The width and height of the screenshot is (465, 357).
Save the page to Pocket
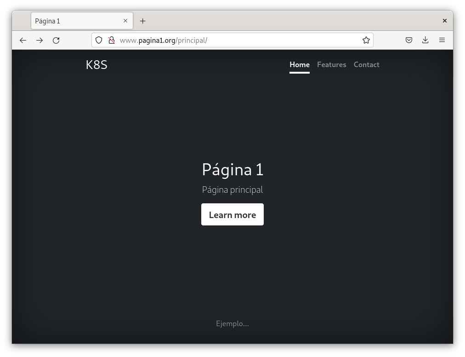coord(409,40)
